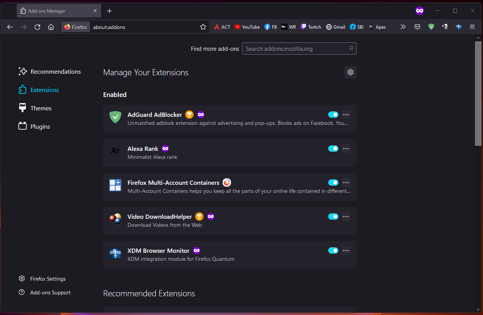Open the SBI bookmark

click(357, 27)
